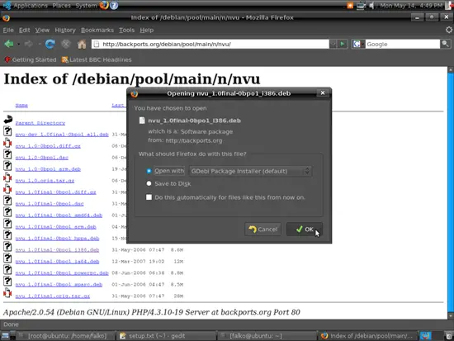Open the nvu_1.0final-0bpo1_ia64.deb link

coord(57,262)
